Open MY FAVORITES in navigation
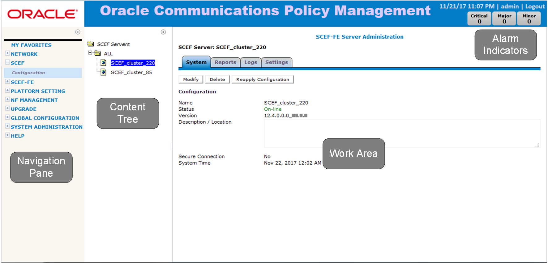 32,45
